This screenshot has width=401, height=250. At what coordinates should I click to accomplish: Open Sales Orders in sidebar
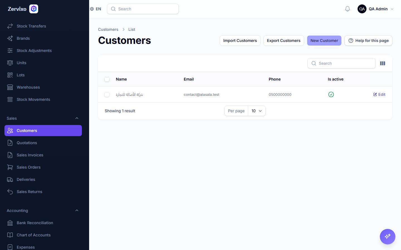coord(43,167)
